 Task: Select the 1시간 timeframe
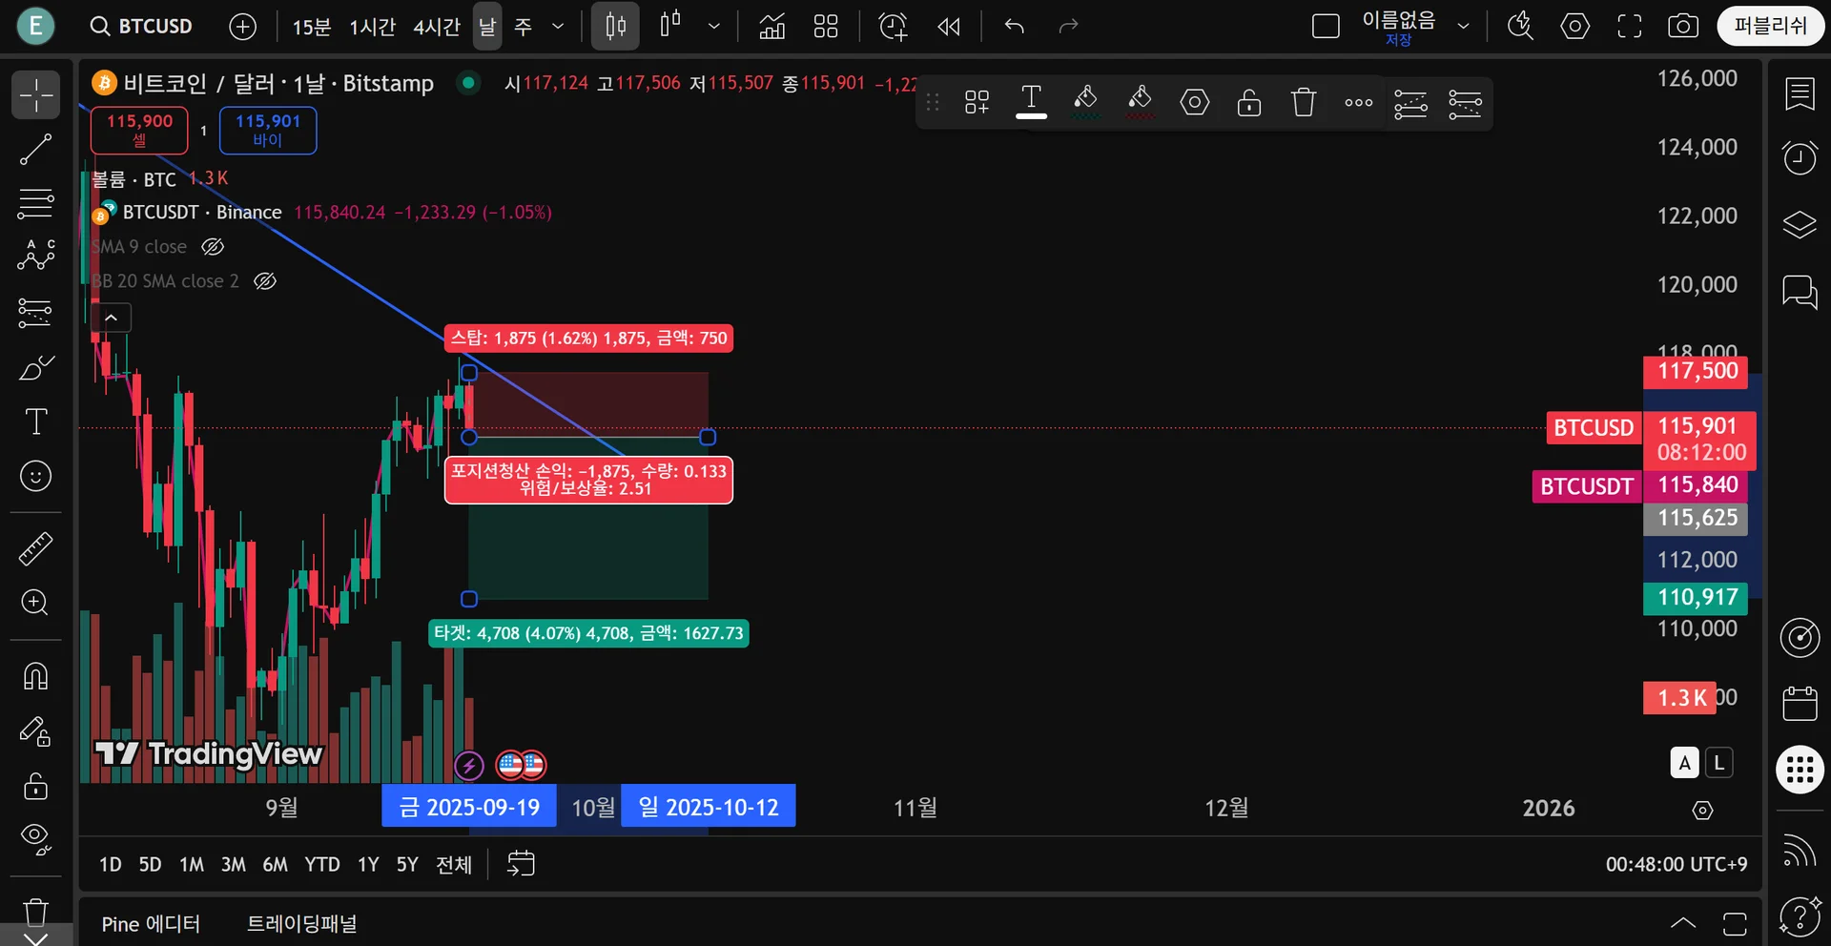point(372,27)
